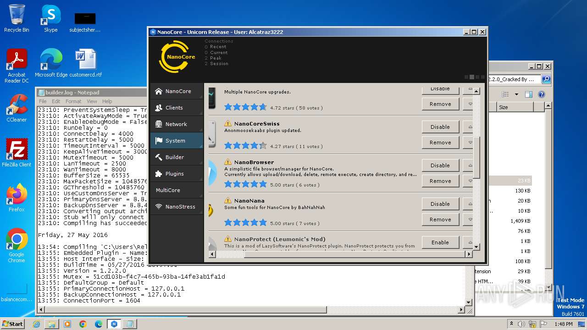
Task: Move NanoBrowser plugin down with arrow
Action: click(468, 181)
